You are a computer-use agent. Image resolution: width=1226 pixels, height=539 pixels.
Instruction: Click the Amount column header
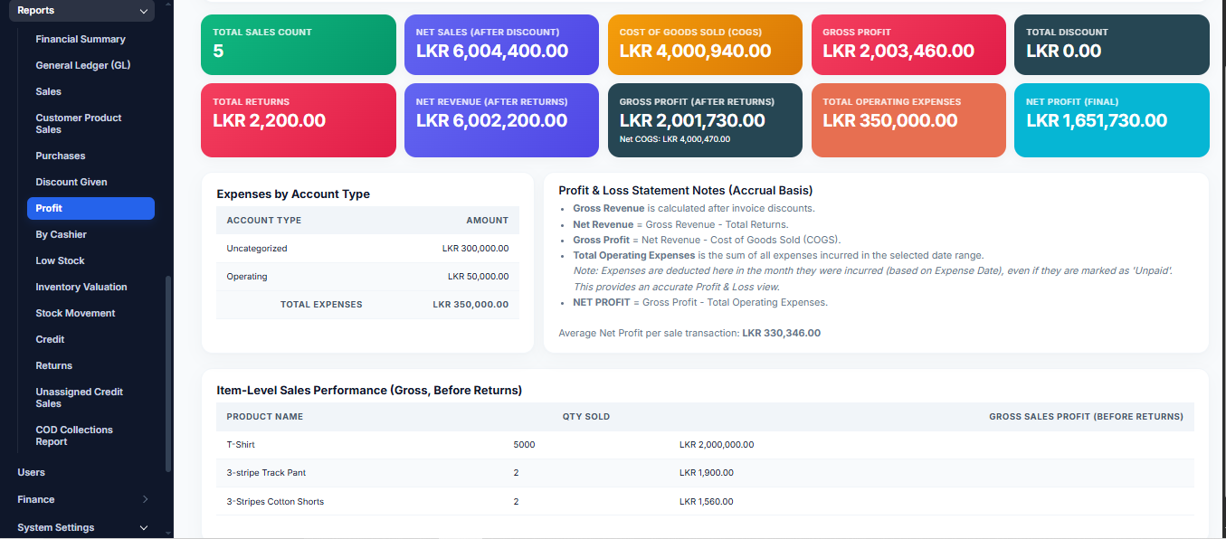488,221
